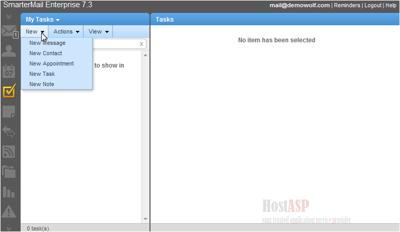This screenshot has height=232, width=400.
Task: Clear the search box with x
Action: tap(141, 44)
